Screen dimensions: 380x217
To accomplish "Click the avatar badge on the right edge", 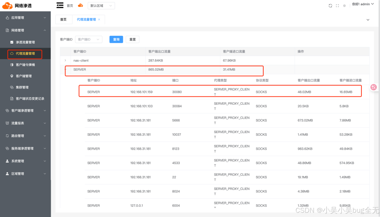I will pos(373,87).
